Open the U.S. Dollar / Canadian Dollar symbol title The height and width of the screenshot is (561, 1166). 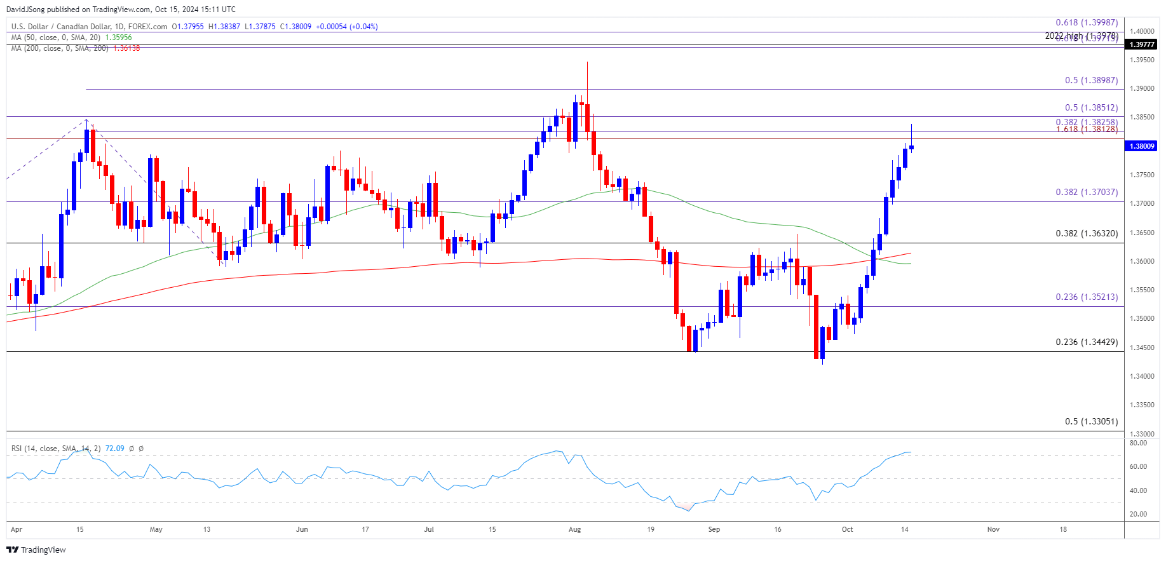click(89, 27)
